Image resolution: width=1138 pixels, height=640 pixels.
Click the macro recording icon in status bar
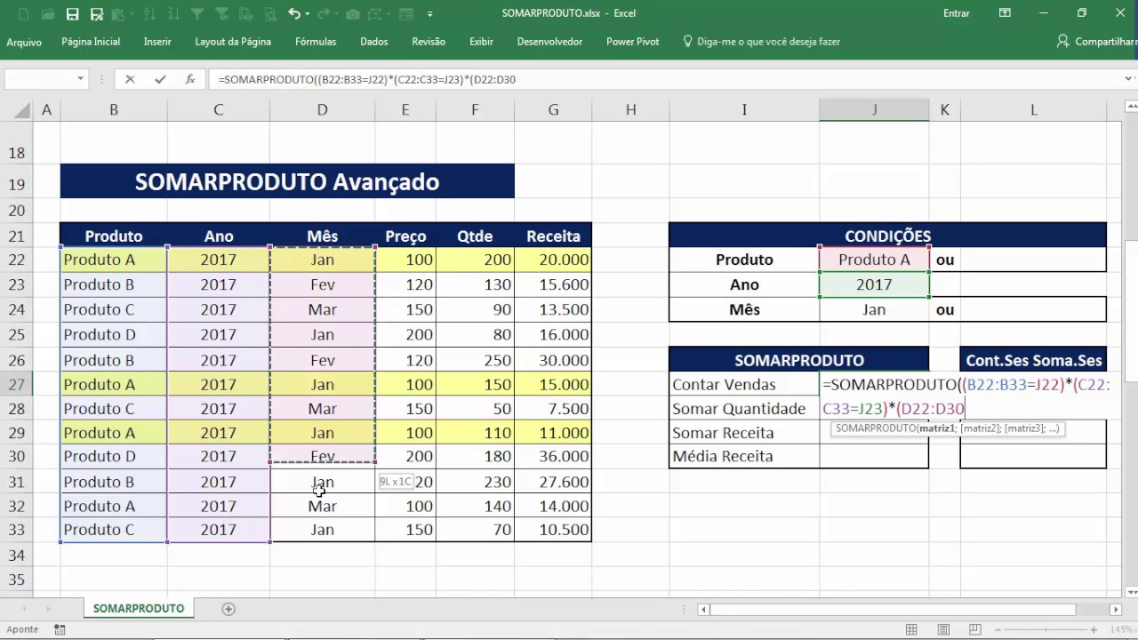point(60,628)
